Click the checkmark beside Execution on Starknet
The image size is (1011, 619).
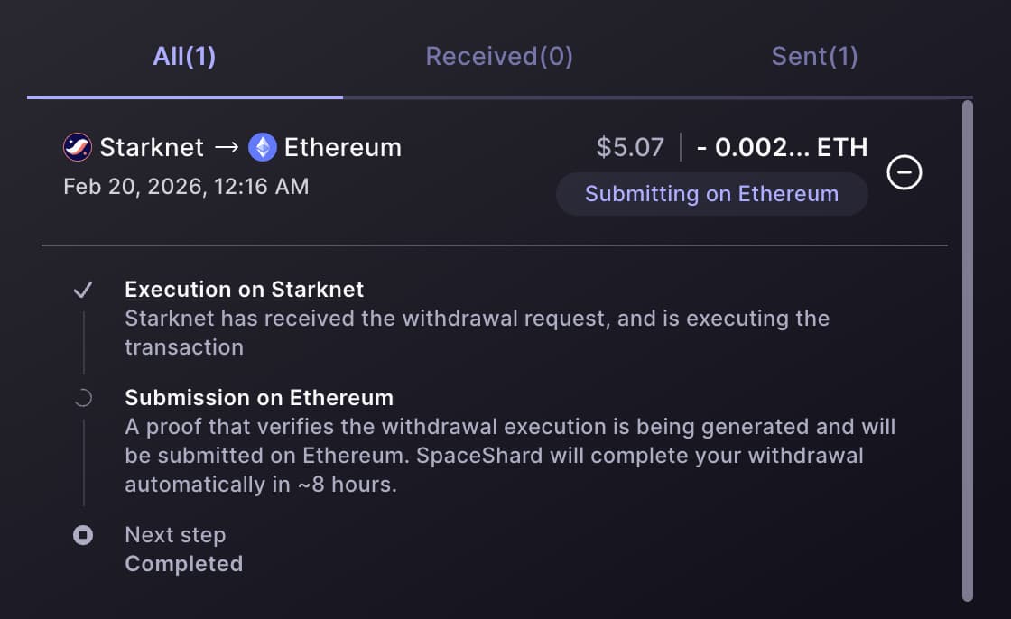coord(83,290)
